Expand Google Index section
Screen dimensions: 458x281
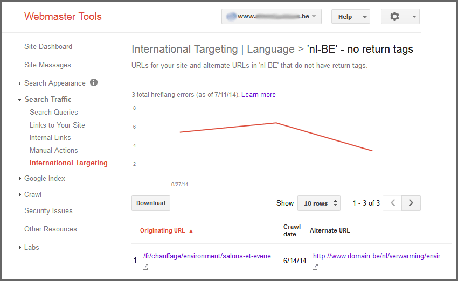coord(19,178)
